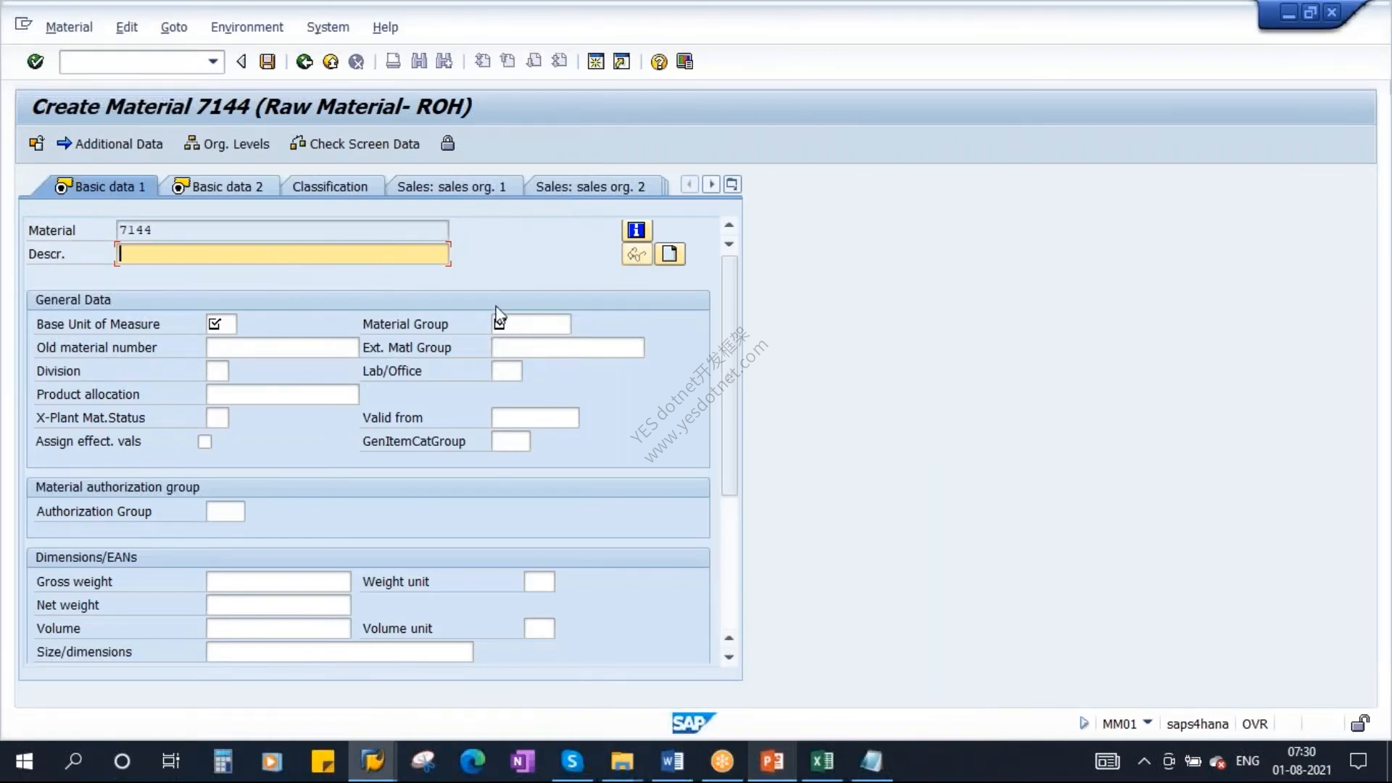
Task: Click the Additional Data button
Action: tap(109, 144)
